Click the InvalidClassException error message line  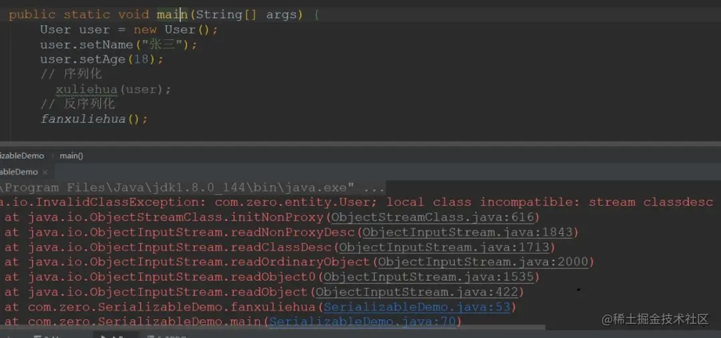pos(356,202)
